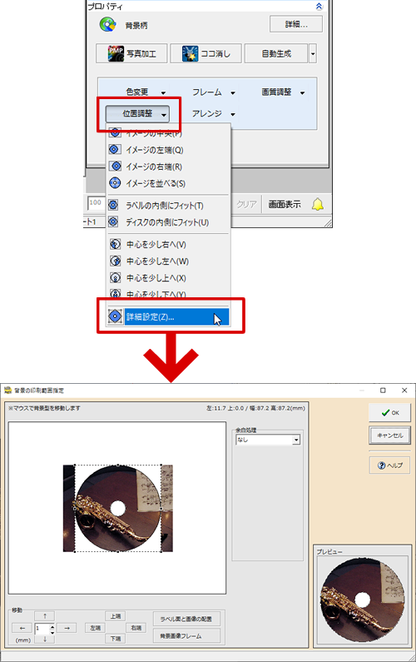The image size is (416, 662).
Task: Click the ココ消し eraser tool button
Action: point(206,53)
